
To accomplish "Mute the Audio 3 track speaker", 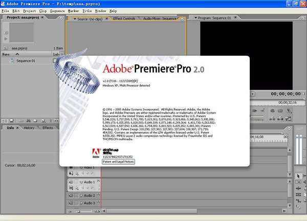I will tap(71, 203).
